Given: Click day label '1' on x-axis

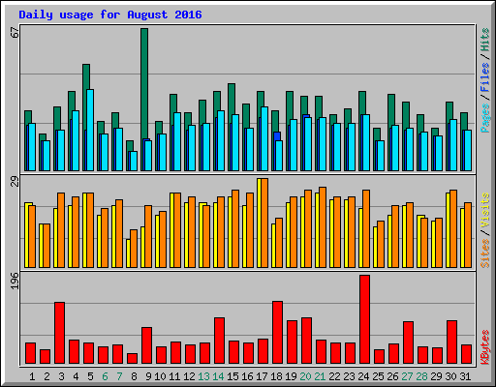Looking at the screenshot, I should click(32, 376).
